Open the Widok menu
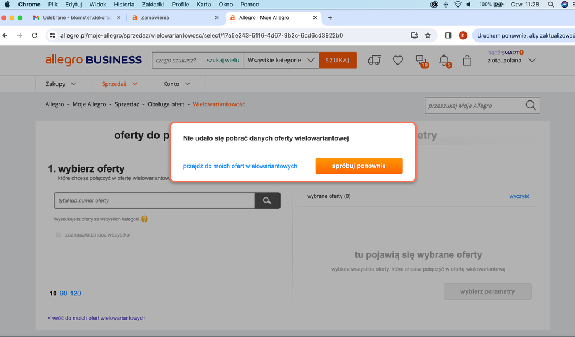This screenshot has height=337, width=575. 97,5
